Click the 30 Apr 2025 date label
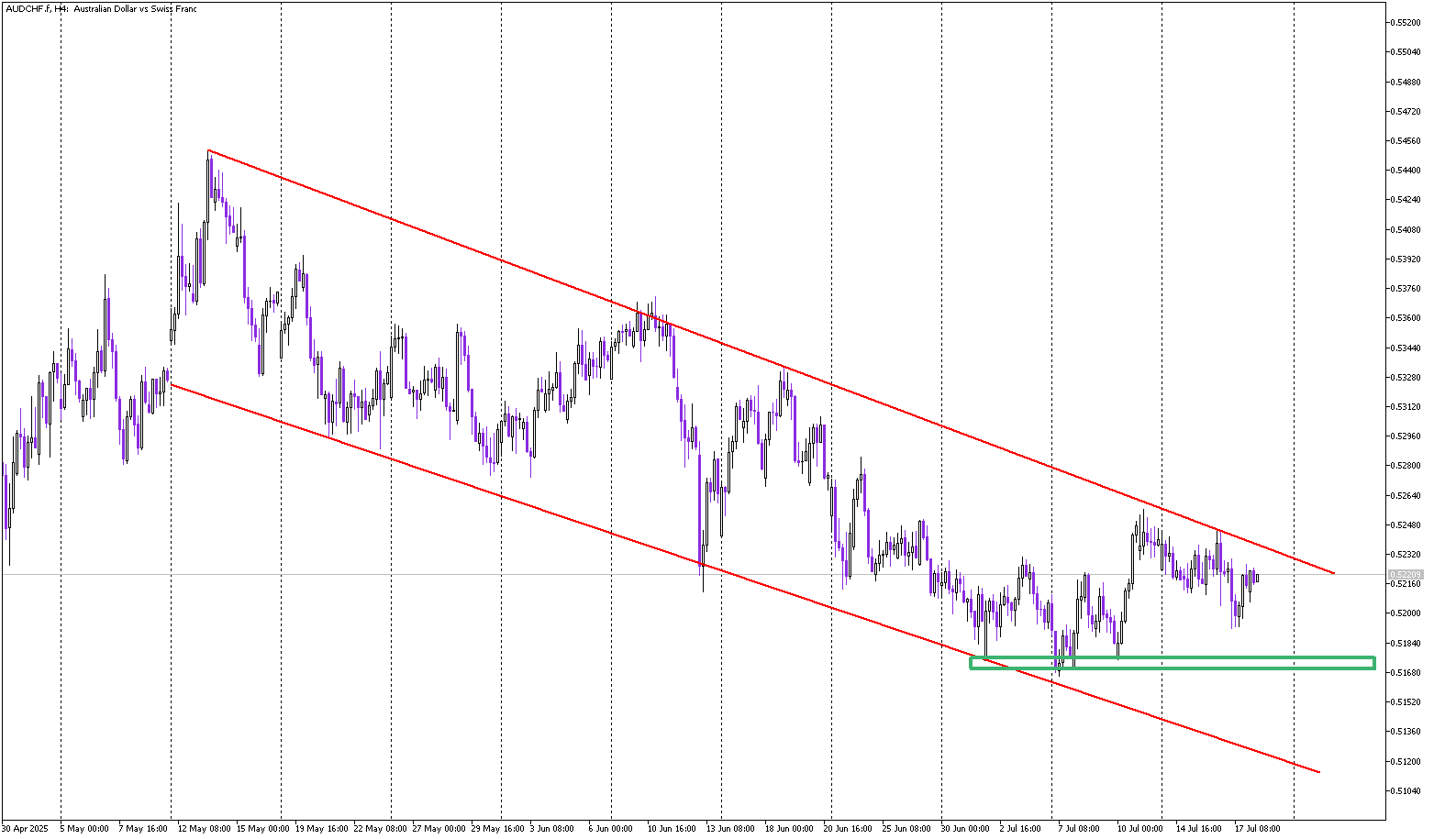 23,829
